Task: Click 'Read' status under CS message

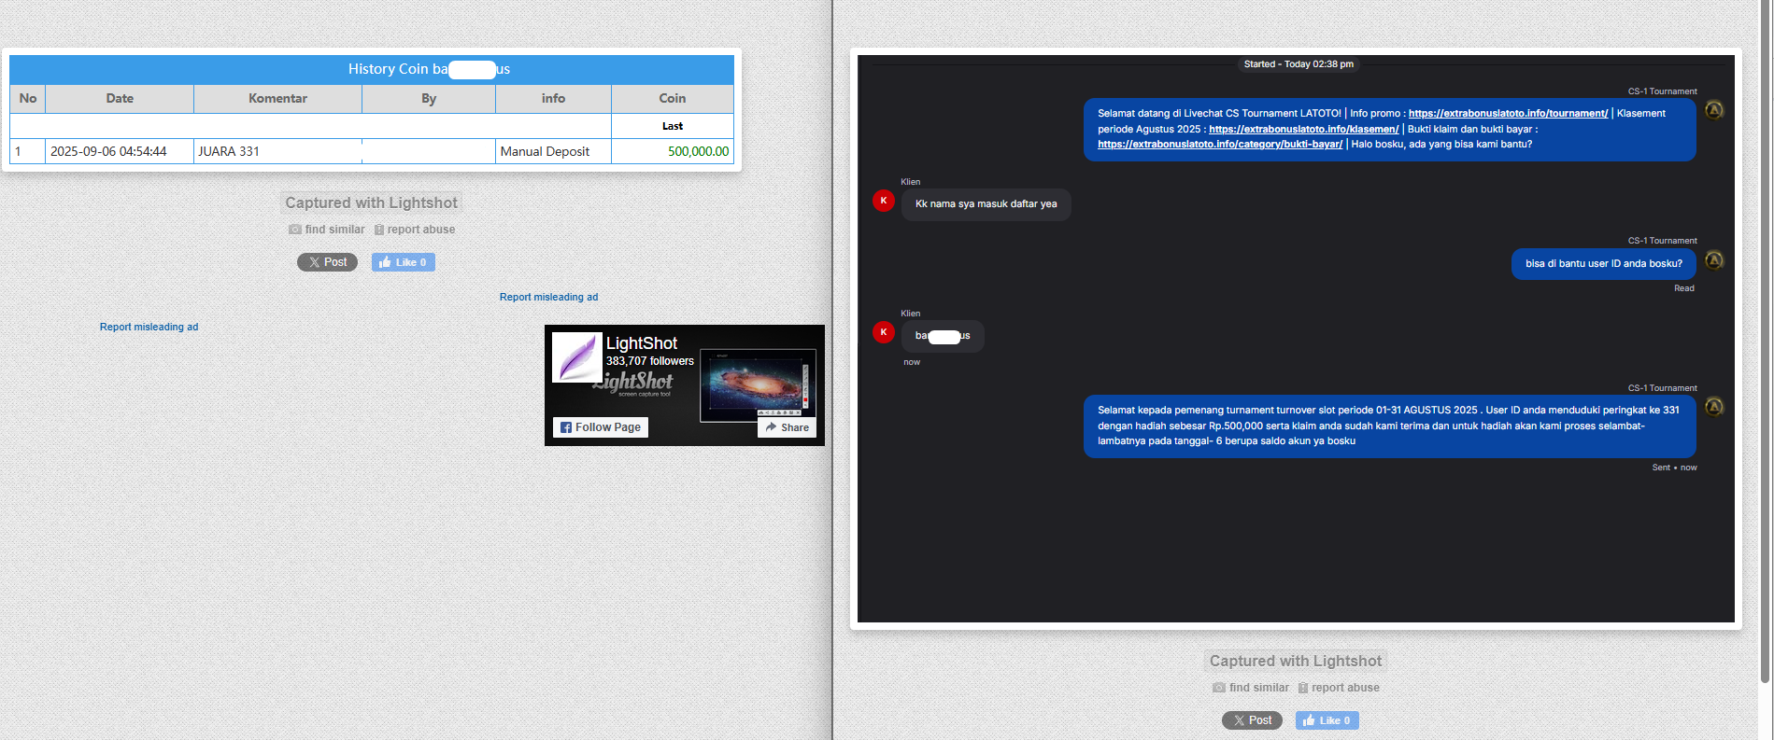Action: [1684, 288]
